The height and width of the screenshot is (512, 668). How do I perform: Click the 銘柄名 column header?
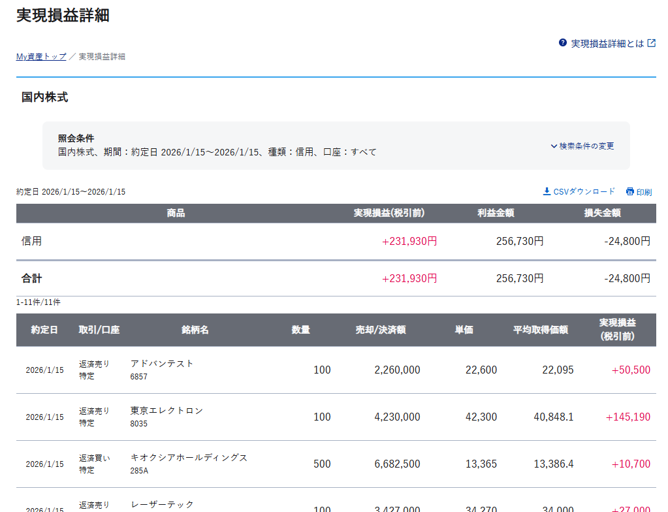click(x=195, y=330)
